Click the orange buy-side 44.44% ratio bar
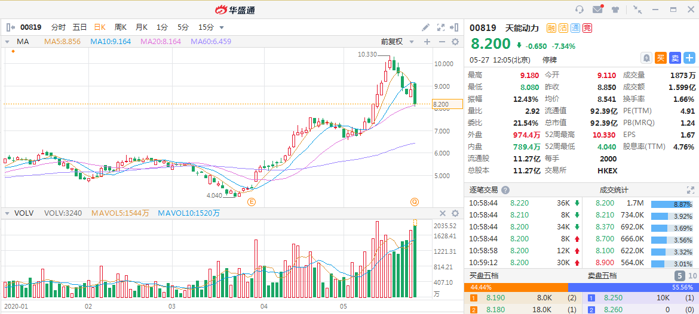This screenshot has width=699, height=314. pos(516,287)
